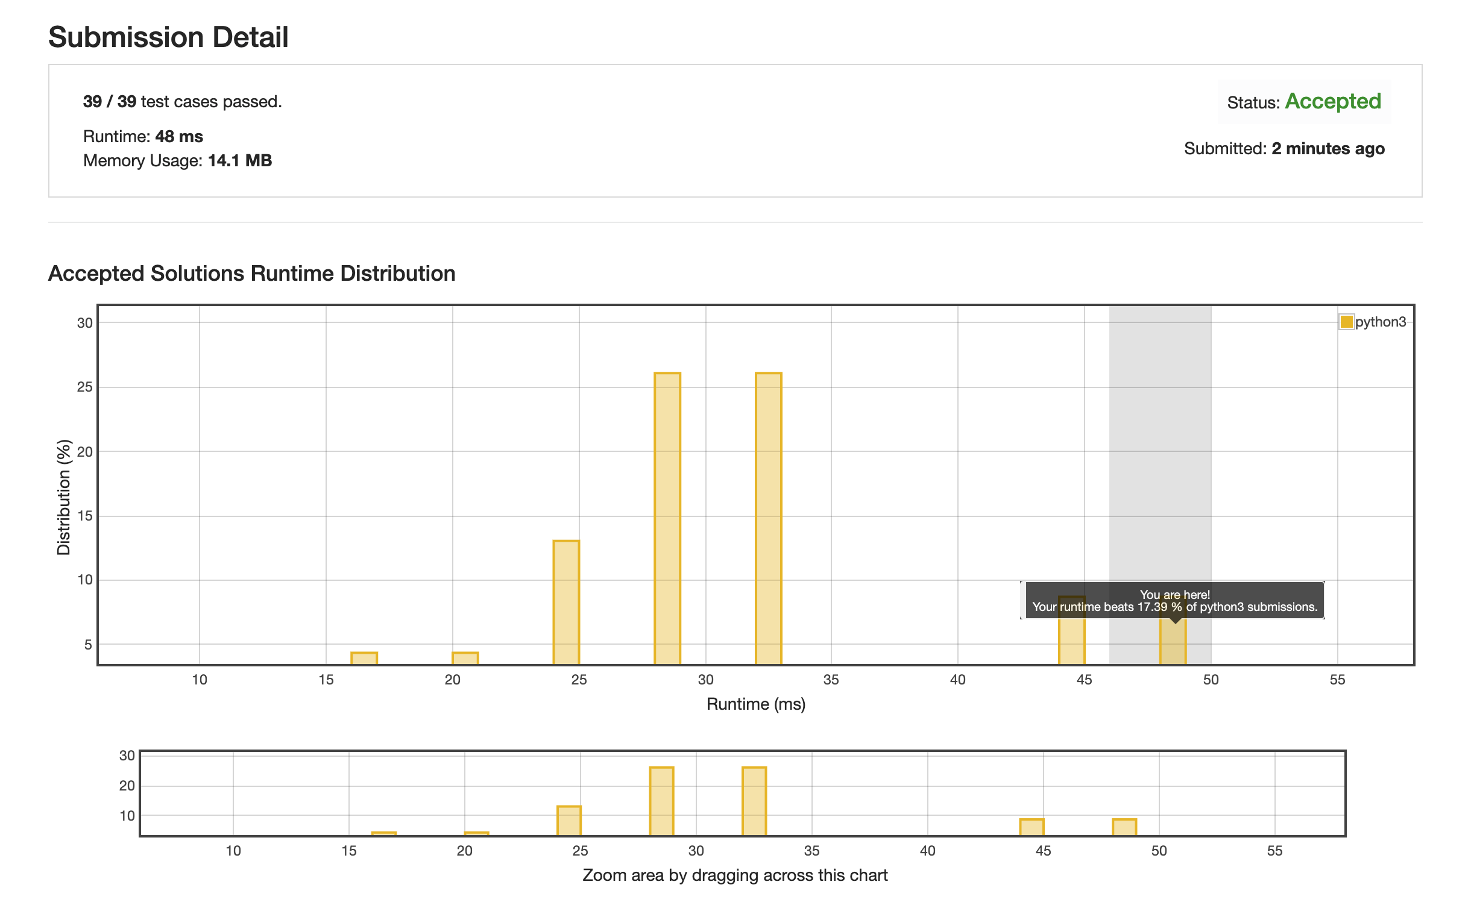Click the 'Memory Usage: 14.1 MB' text
This screenshot has width=1471, height=911.
point(177,161)
